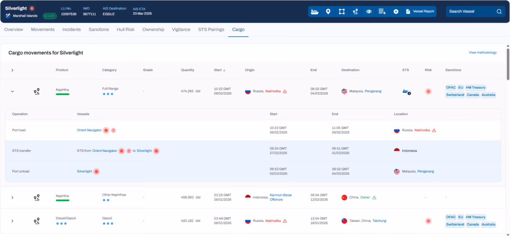
Task: Select the area polygon tool icon
Action: click(341, 12)
